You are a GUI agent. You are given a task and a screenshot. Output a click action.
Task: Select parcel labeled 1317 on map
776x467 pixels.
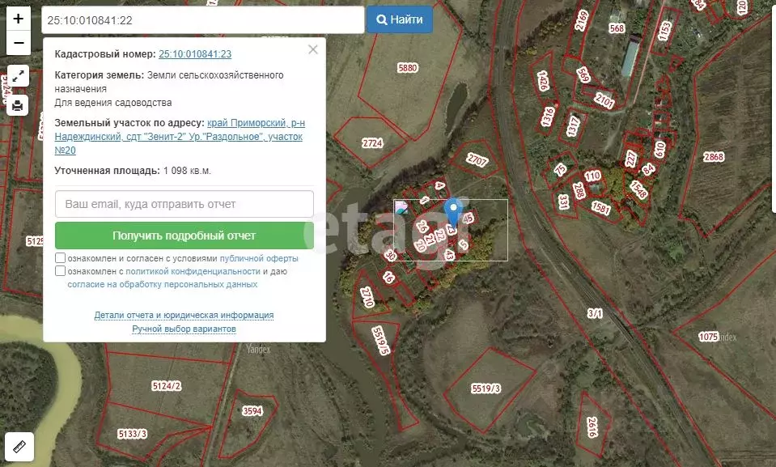click(573, 126)
